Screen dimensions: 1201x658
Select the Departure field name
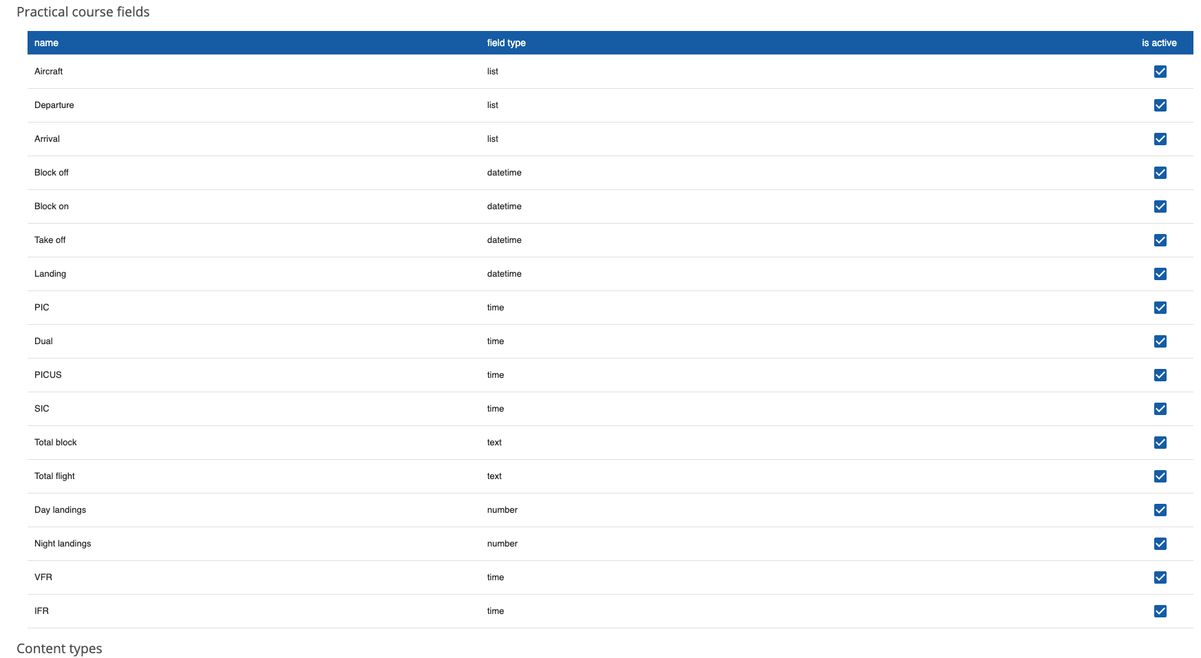click(x=54, y=105)
